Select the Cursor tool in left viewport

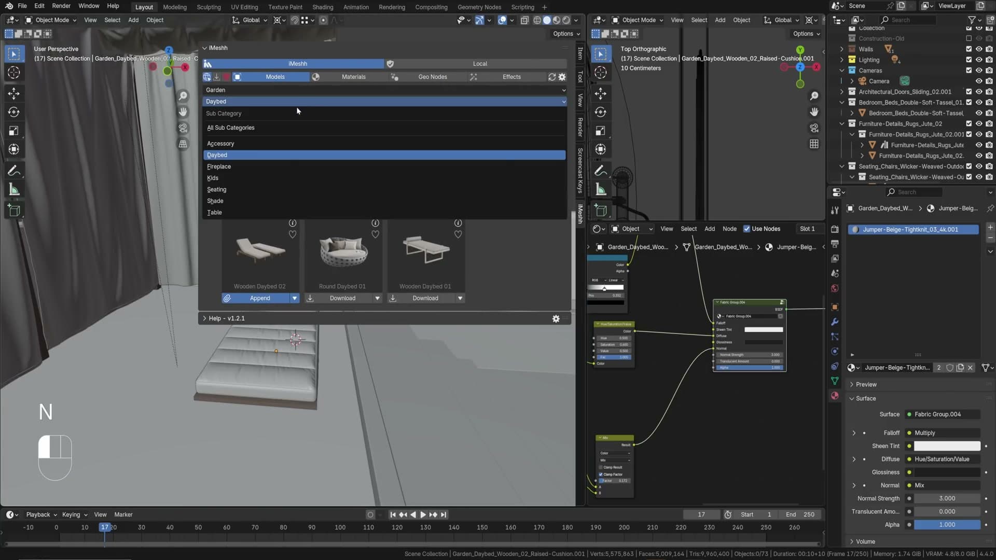click(x=14, y=73)
